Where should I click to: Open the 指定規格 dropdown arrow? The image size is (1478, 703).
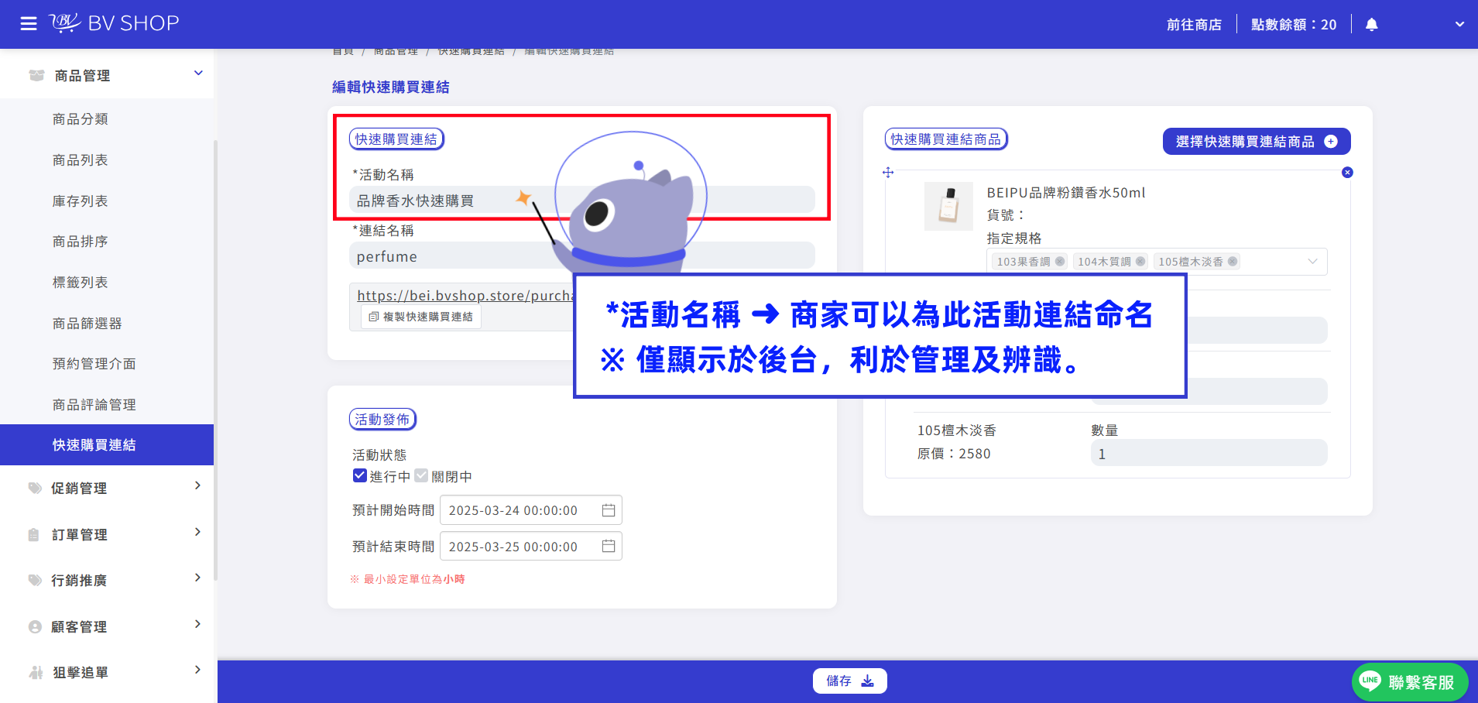pos(1312,262)
